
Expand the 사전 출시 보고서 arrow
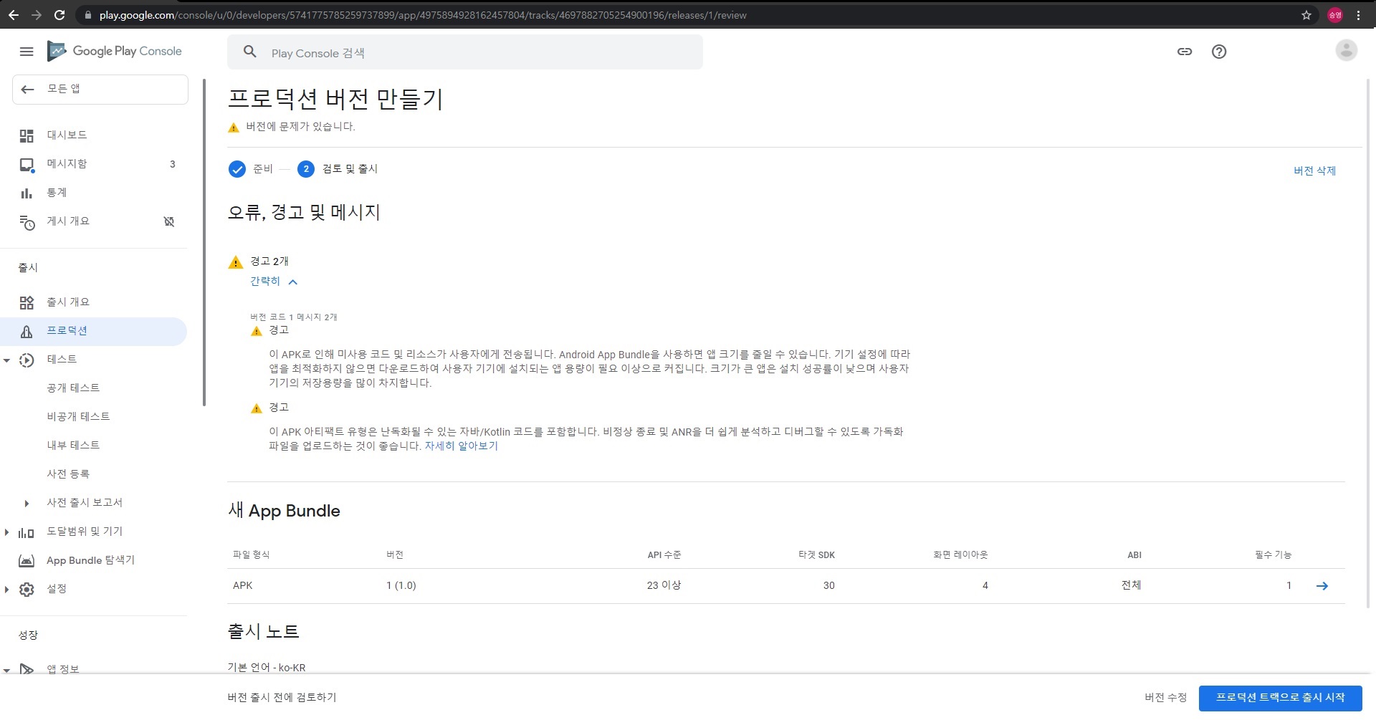click(x=27, y=504)
